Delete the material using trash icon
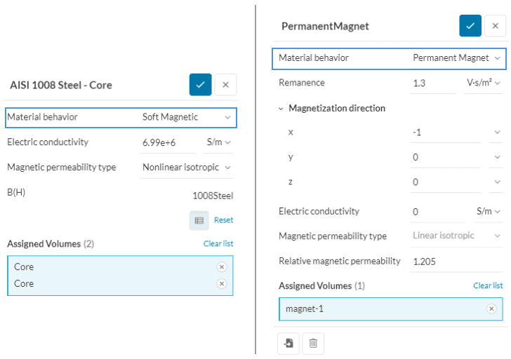511x359 pixels. [313, 343]
